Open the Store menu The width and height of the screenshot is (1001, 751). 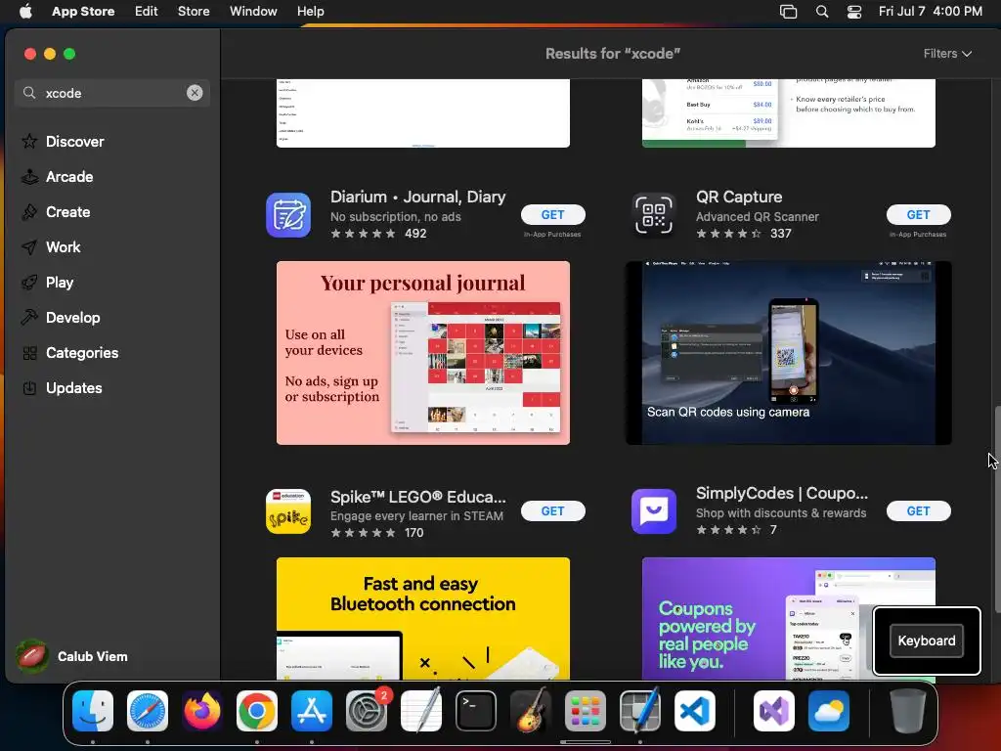(194, 12)
